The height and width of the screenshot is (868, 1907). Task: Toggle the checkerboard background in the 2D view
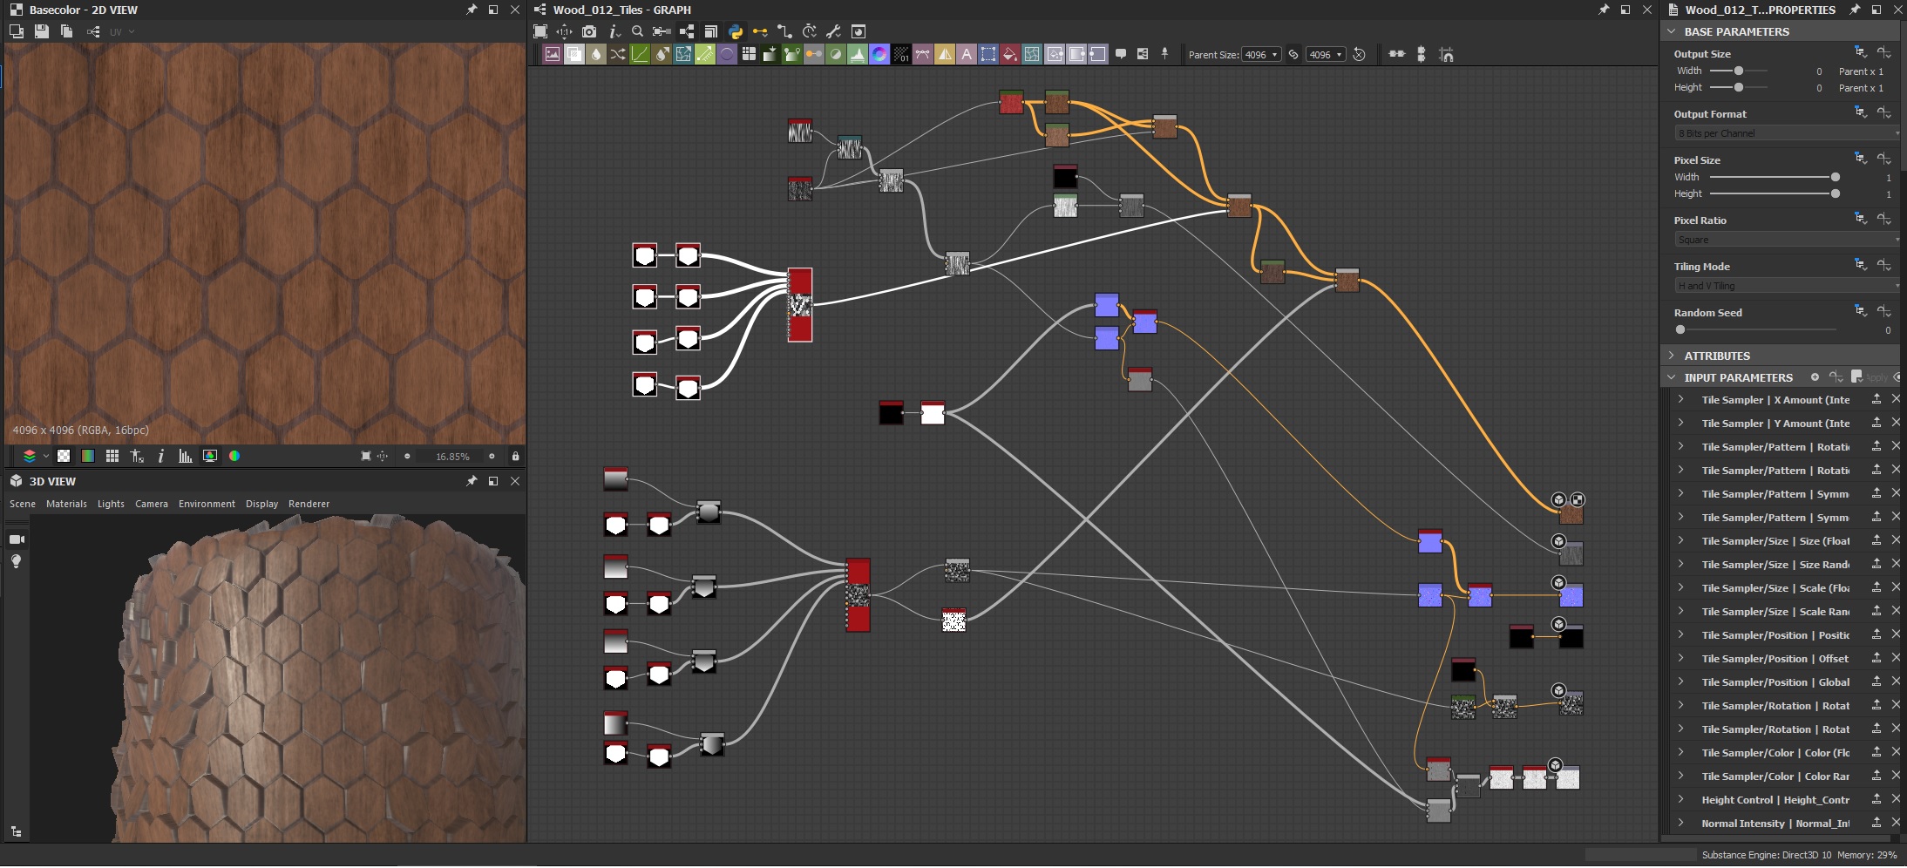63,455
